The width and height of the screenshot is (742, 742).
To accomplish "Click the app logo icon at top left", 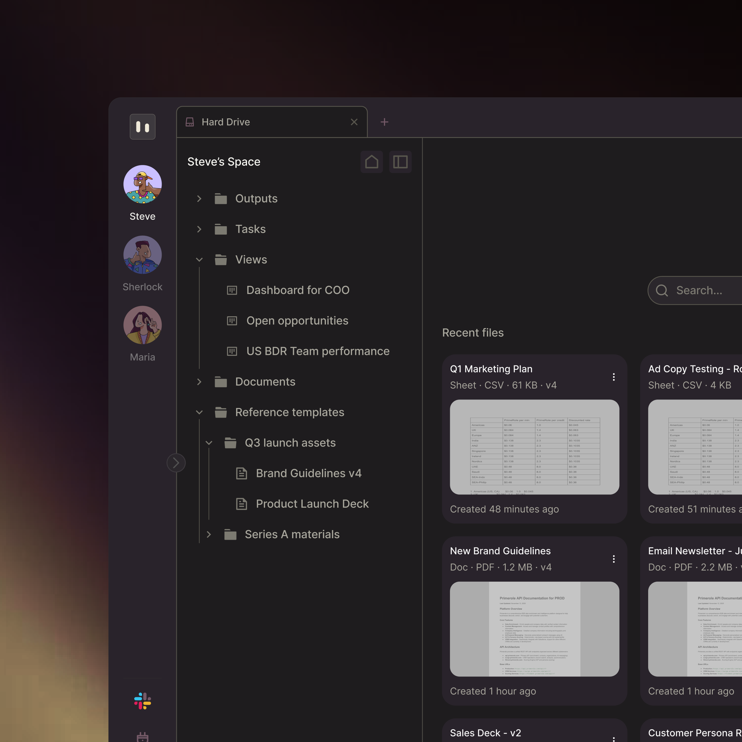I will (143, 127).
